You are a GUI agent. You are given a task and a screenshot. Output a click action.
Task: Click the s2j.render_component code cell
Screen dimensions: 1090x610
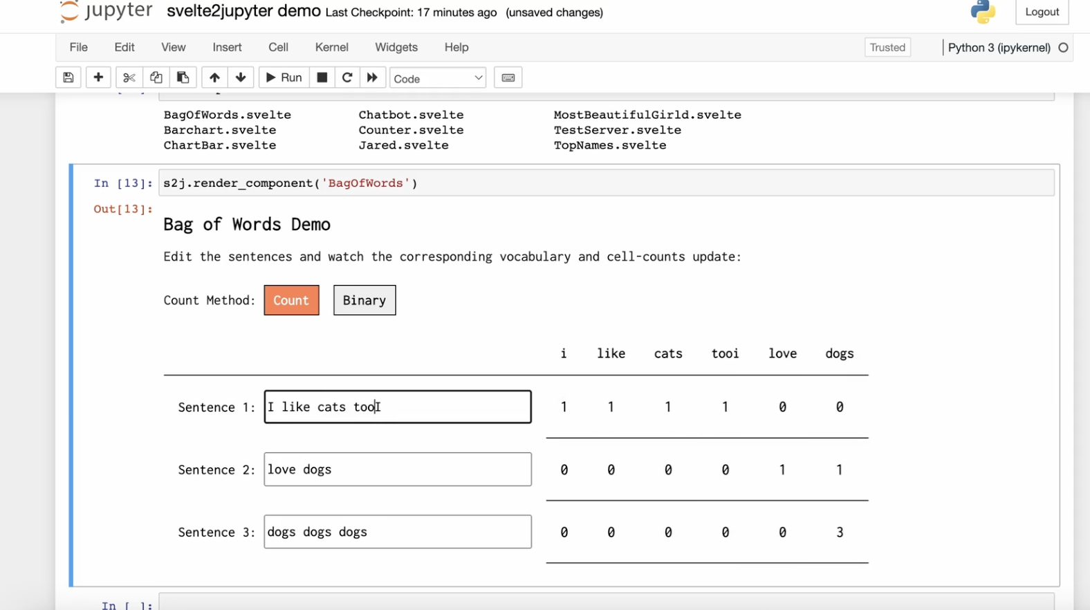[x=607, y=183]
